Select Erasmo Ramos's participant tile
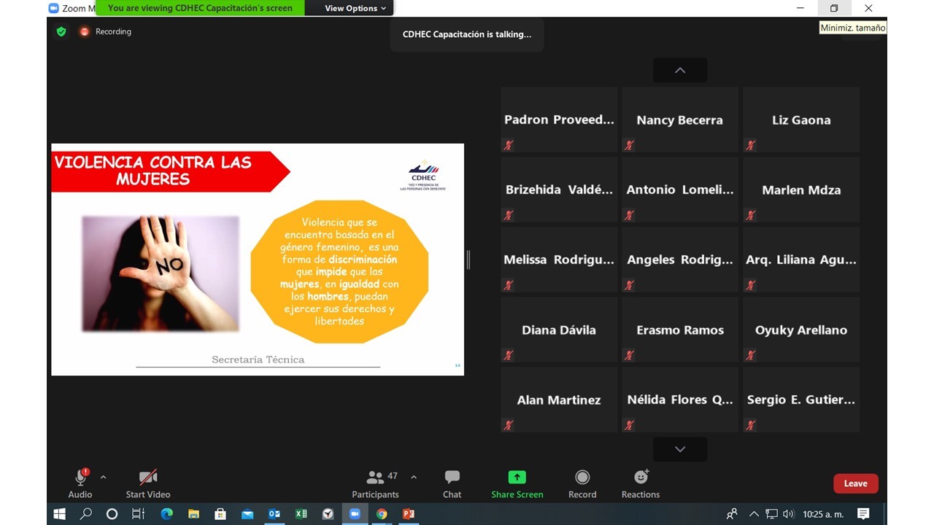Image resolution: width=934 pixels, height=525 pixels. pyautogui.click(x=679, y=330)
